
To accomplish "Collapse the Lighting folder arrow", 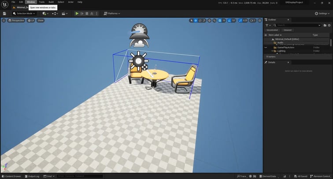I will coord(272,51).
